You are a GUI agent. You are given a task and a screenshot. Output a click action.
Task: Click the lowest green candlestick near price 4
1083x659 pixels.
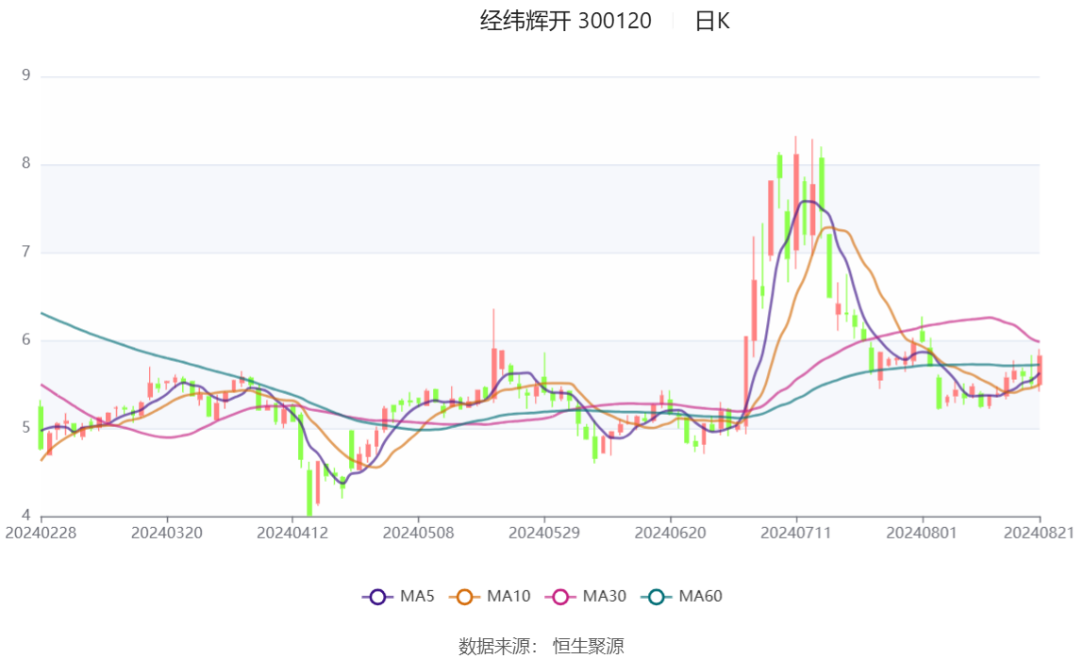(308, 492)
